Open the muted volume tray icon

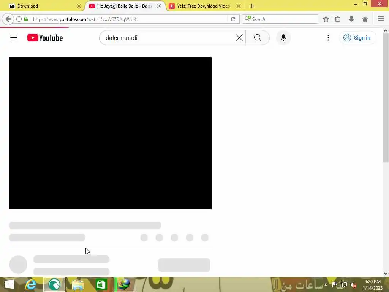click(x=353, y=285)
